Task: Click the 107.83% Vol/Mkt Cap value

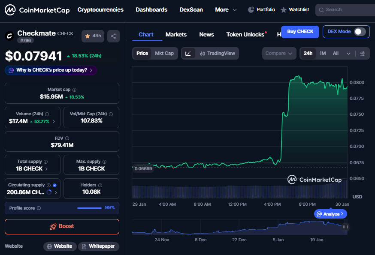Action: pyautogui.click(x=91, y=121)
